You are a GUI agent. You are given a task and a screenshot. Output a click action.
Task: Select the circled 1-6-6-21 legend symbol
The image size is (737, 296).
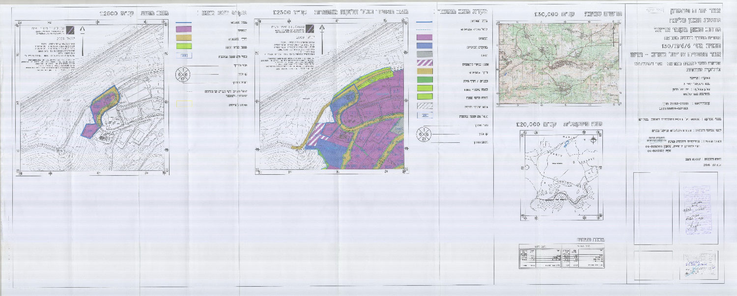[424, 134]
